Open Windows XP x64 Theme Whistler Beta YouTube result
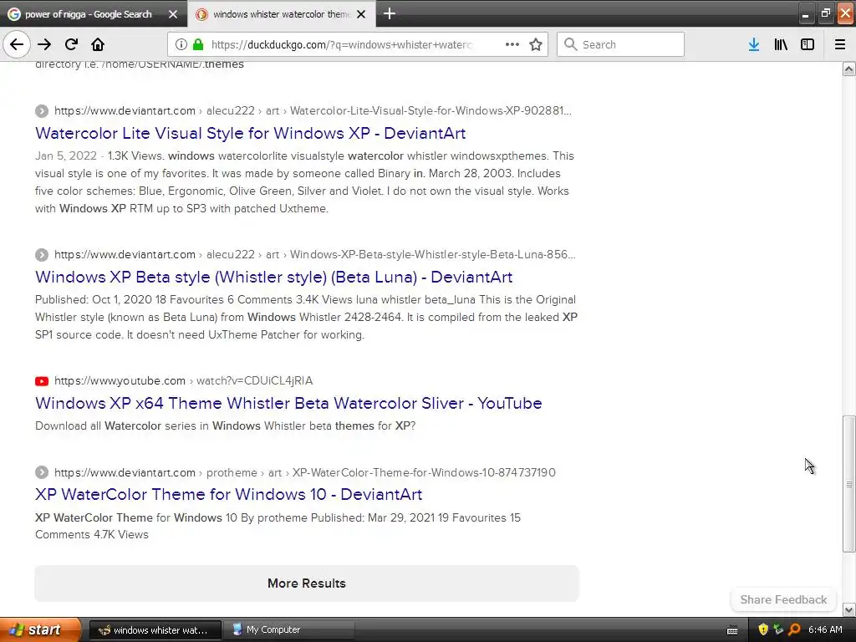 coord(288,403)
